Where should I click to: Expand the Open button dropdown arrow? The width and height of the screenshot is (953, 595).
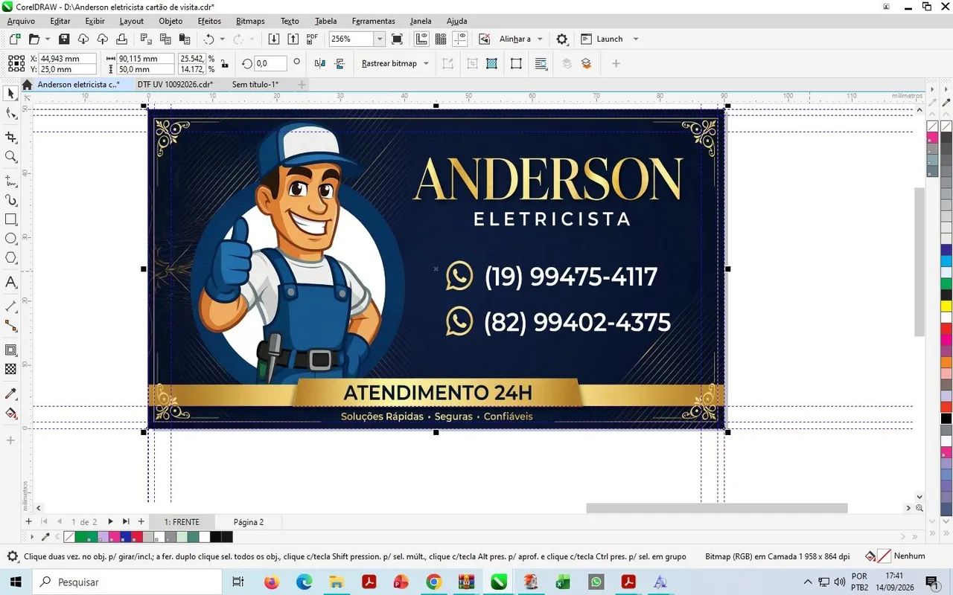[48, 39]
